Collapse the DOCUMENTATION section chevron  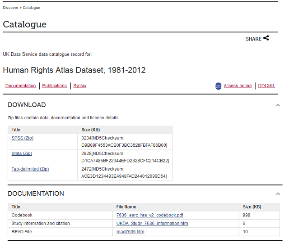(278, 194)
